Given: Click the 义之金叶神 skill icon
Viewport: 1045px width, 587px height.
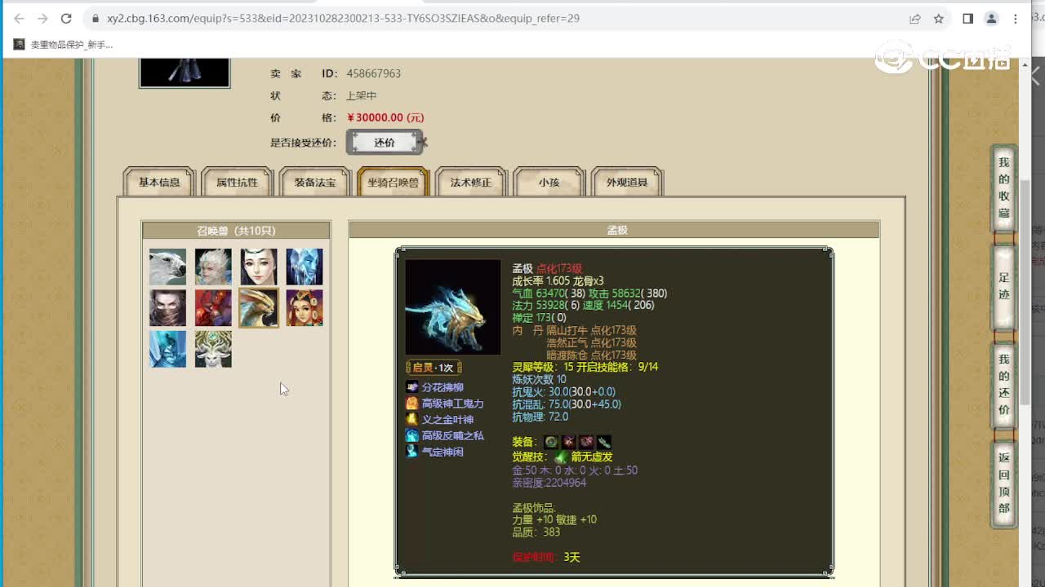Looking at the screenshot, I should point(412,419).
